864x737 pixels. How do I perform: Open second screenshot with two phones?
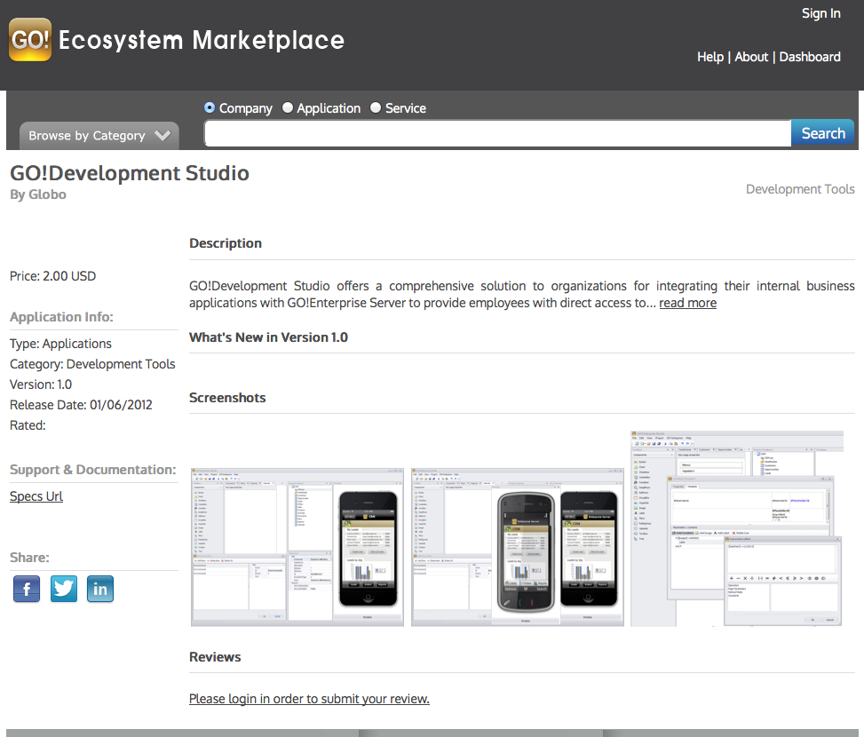pyautogui.click(x=518, y=547)
